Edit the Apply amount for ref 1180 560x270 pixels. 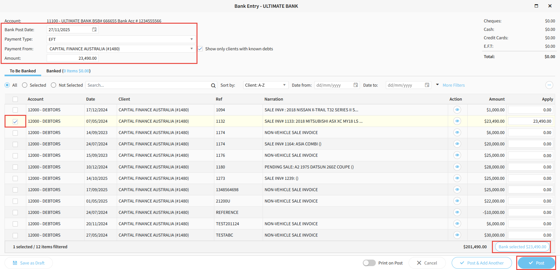click(x=530, y=167)
